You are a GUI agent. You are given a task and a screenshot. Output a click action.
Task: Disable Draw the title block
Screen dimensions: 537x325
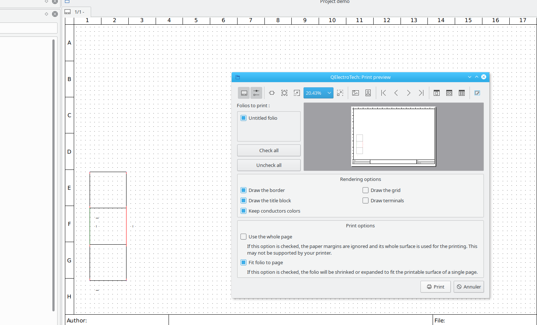tap(243, 200)
